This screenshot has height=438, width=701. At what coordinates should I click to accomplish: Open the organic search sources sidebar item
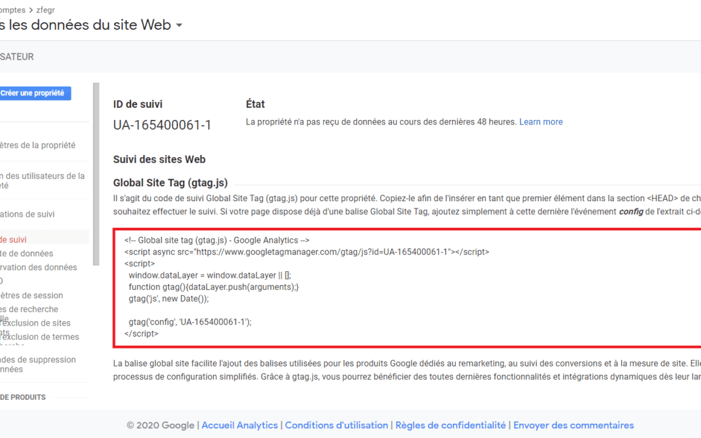[29, 310]
